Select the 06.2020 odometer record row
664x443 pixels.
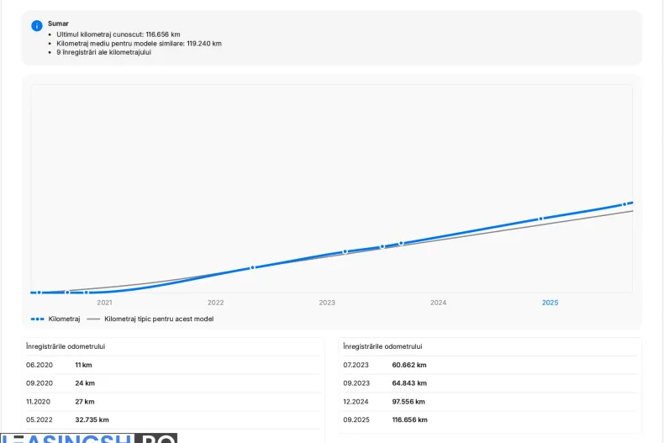click(172, 365)
